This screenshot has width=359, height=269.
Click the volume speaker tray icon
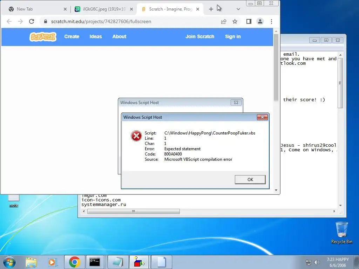point(317,262)
